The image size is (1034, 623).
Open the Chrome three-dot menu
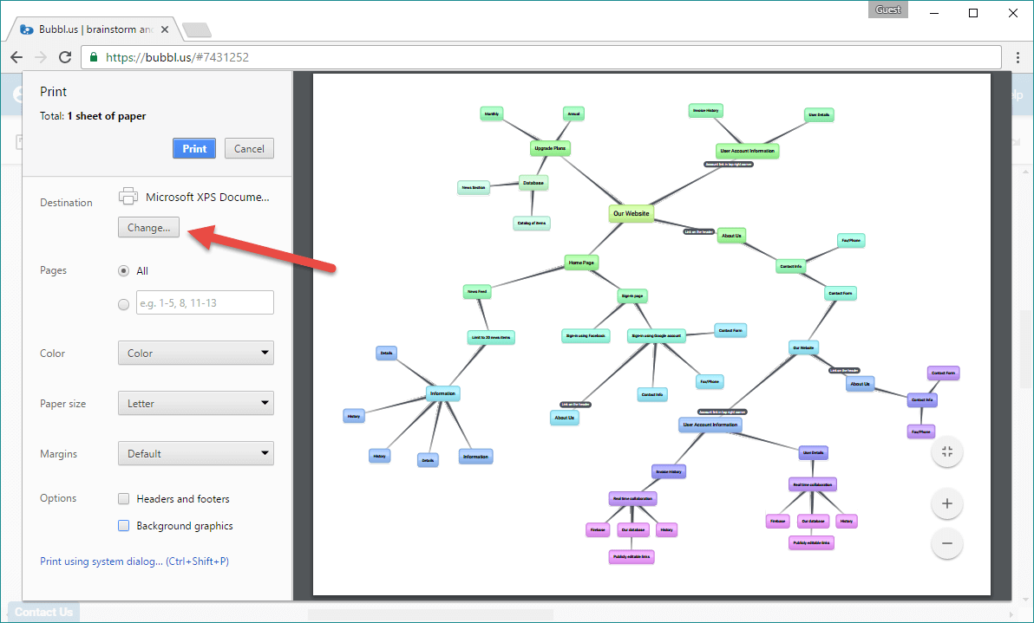coord(1018,57)
